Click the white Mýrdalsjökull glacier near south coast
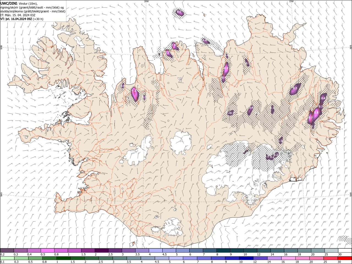This screenshot has width=352, height=264. click(172, 227)
